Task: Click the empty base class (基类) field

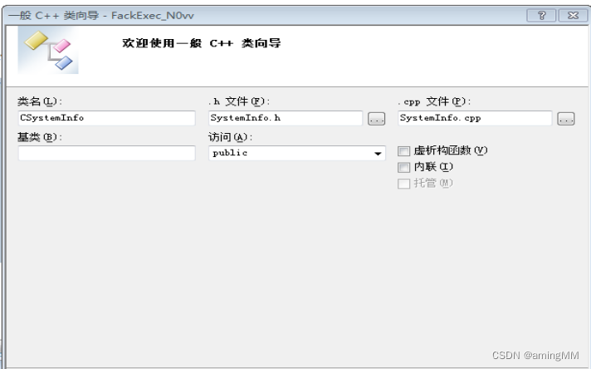Action: pyautogui.click(x=107, y=153)
